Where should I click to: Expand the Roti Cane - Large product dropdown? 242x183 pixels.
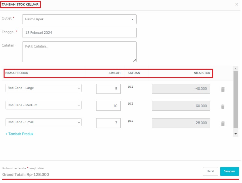pyautogui.click(x=43, y=88)
